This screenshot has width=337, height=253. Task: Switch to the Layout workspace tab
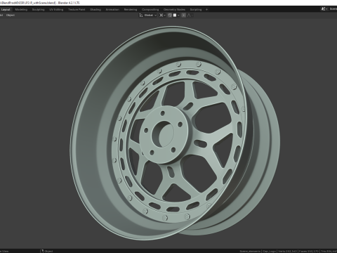[x=6, y=10]
